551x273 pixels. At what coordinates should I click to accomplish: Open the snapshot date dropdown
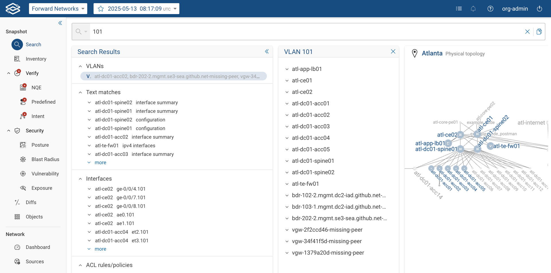click(175, 9)
